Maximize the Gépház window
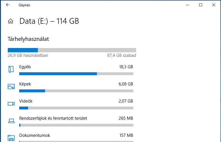 tap(201, 5)
